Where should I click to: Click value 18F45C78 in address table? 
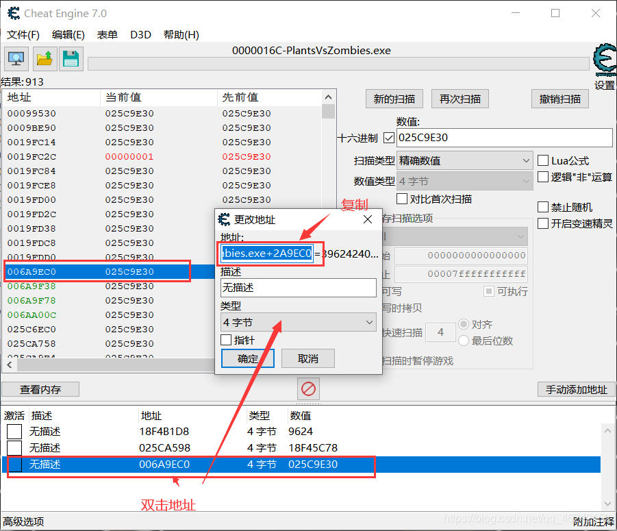tap(313, 448)
